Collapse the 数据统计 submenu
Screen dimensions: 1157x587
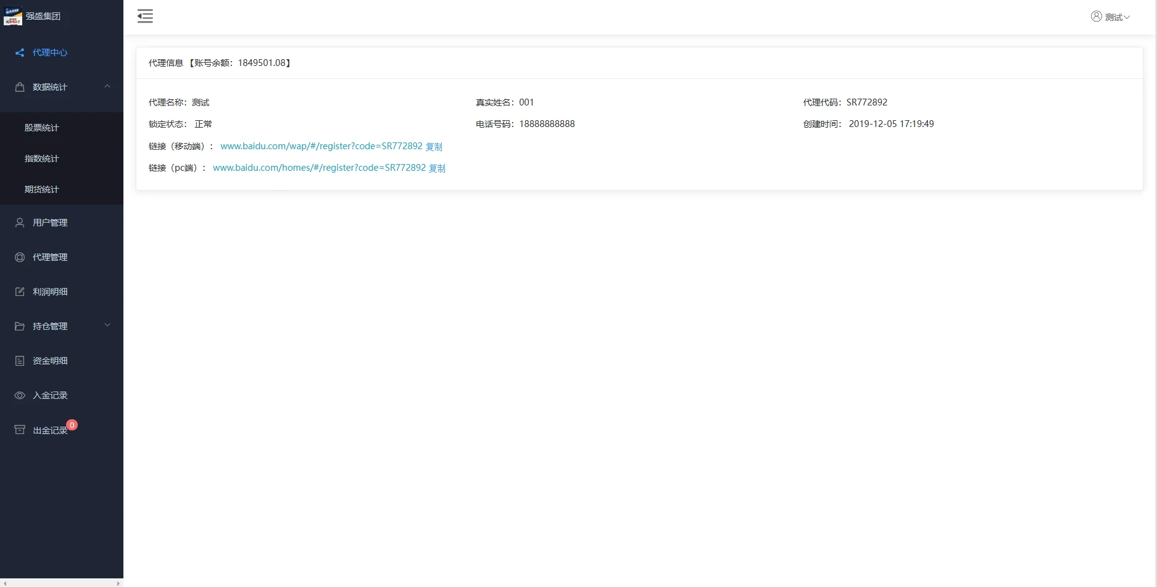(107, 86)
